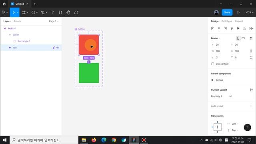This screenshot has height=144, width=256.
Task: Align horizontal centers icon
Action: click(x=219, y=28)
